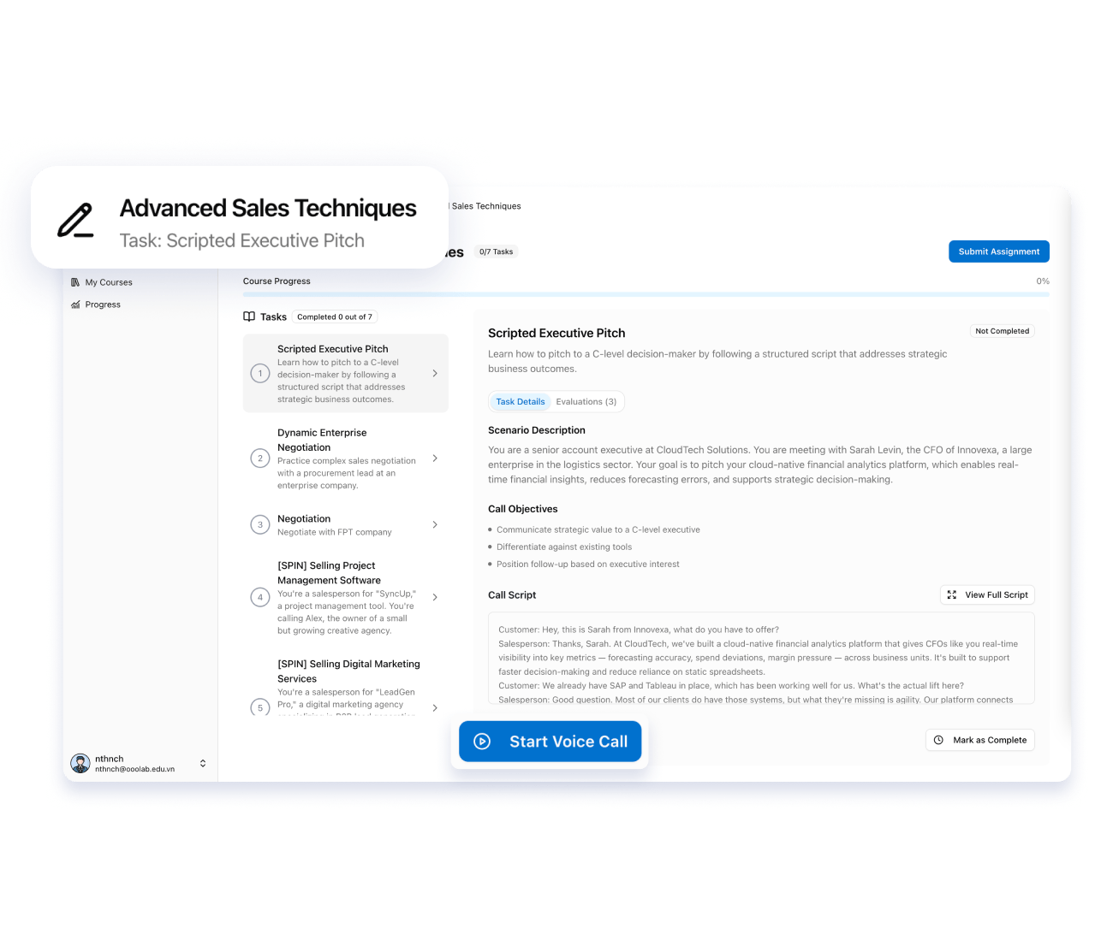The height and width of the screenshot is (946, 1101).
Task: Select the step 3 circle for Negotiation
Action: click(x=260, y=525)
